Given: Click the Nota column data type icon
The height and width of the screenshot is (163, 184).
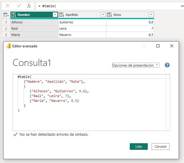Looking at the screenshot, I should click(109, 15).
